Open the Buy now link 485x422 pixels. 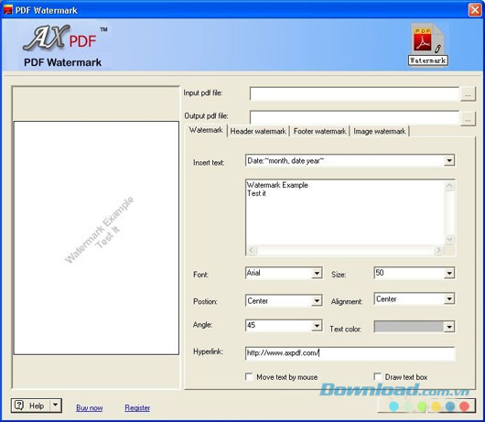pos(90,407)
